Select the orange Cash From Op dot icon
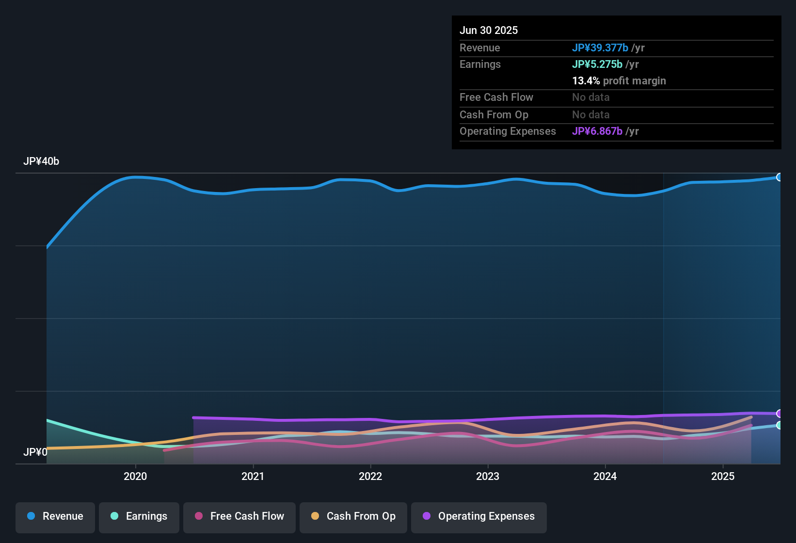796x543 pixels. coord(315,516)
